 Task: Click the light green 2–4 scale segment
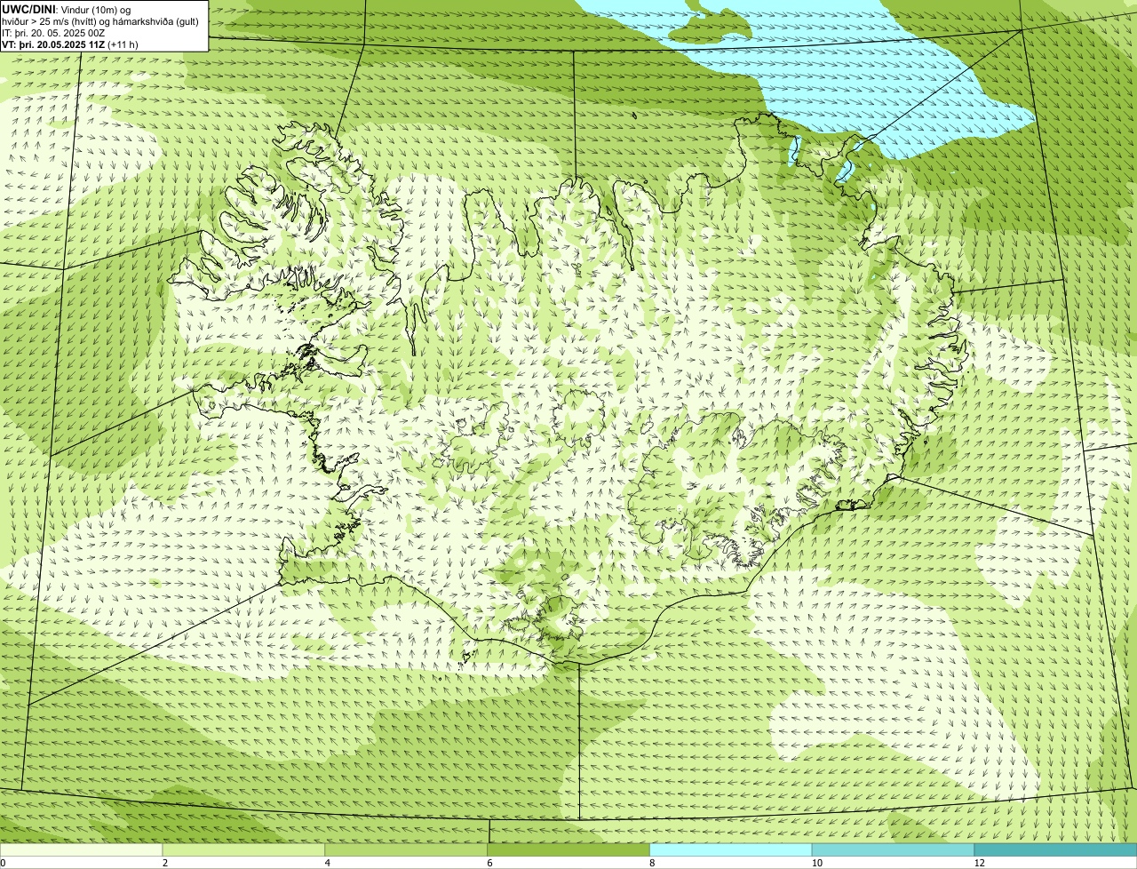(x=243, y=850)
